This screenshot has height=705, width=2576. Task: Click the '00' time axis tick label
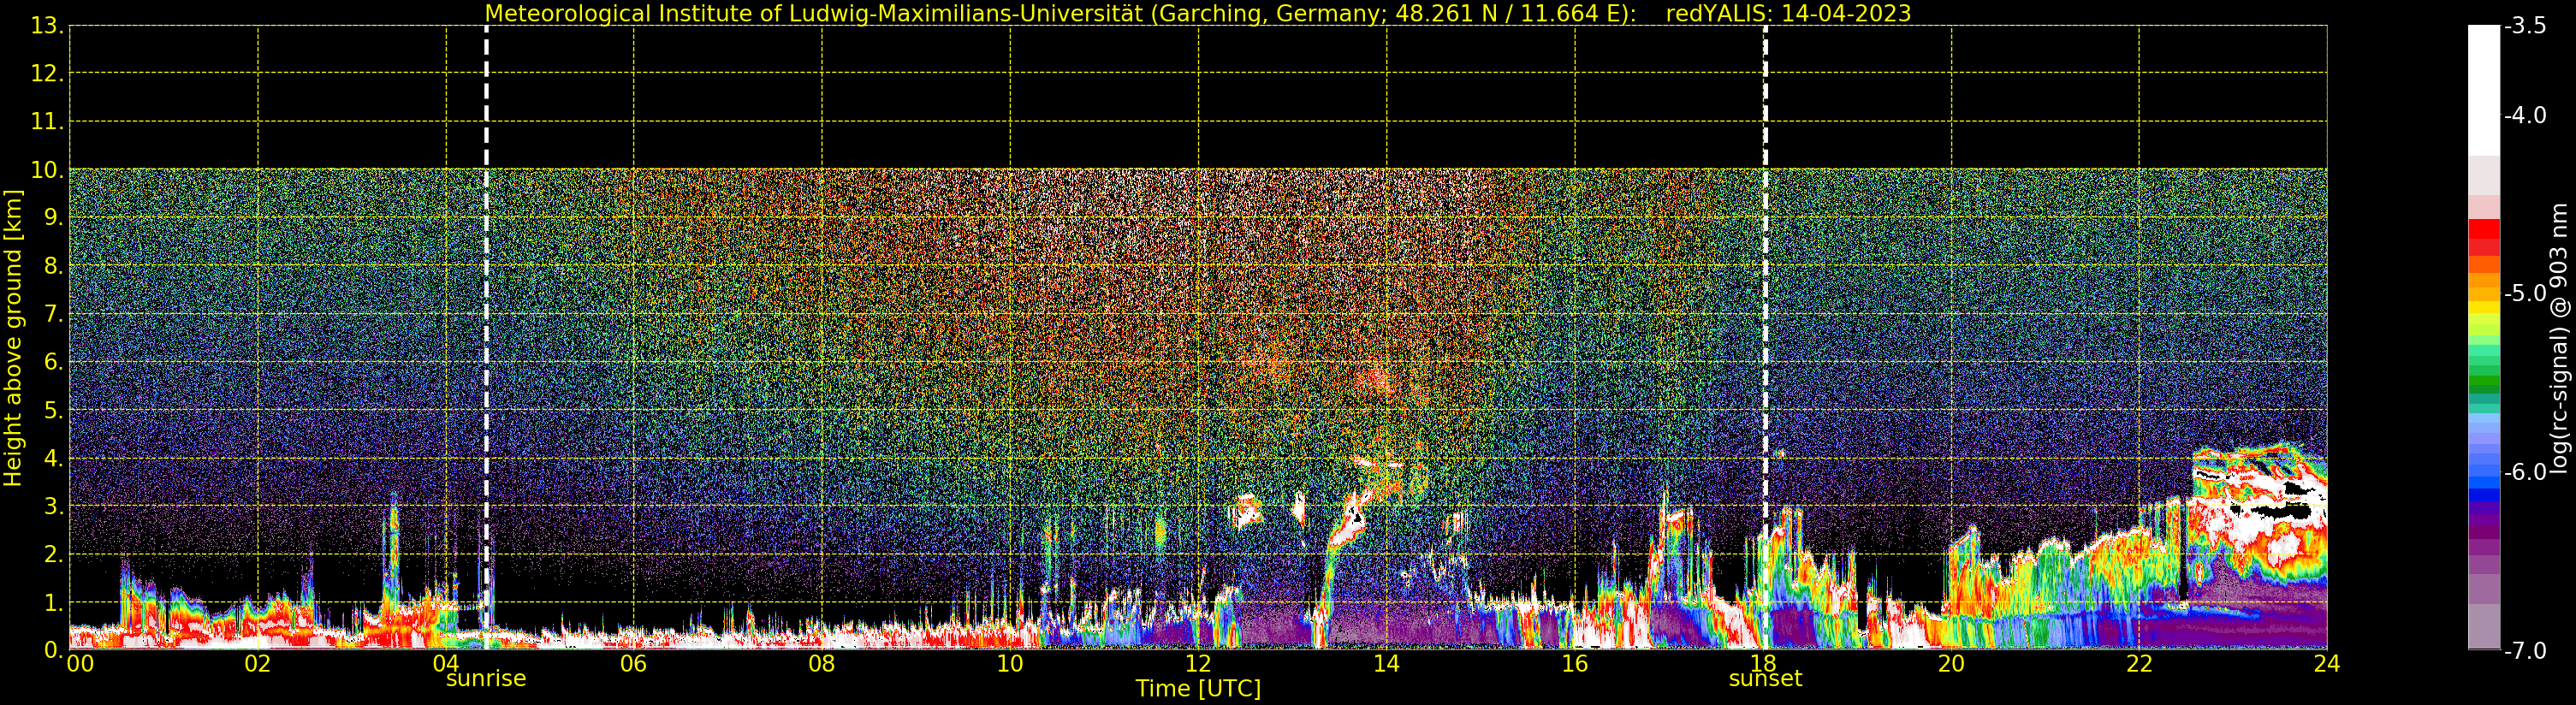(80, 664)
